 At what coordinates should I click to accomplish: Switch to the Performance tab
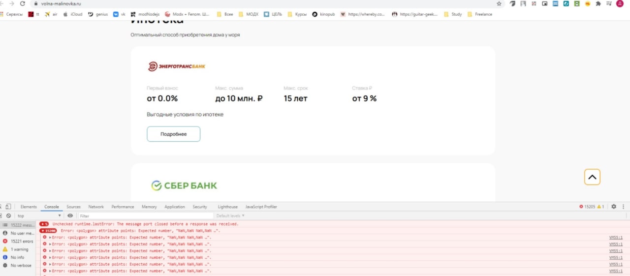(123, 207)
